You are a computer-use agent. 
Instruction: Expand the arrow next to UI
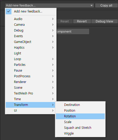click(53, 111)
